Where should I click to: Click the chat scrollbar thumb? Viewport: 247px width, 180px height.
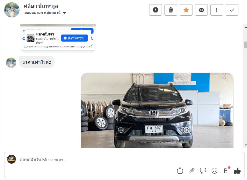245,44
